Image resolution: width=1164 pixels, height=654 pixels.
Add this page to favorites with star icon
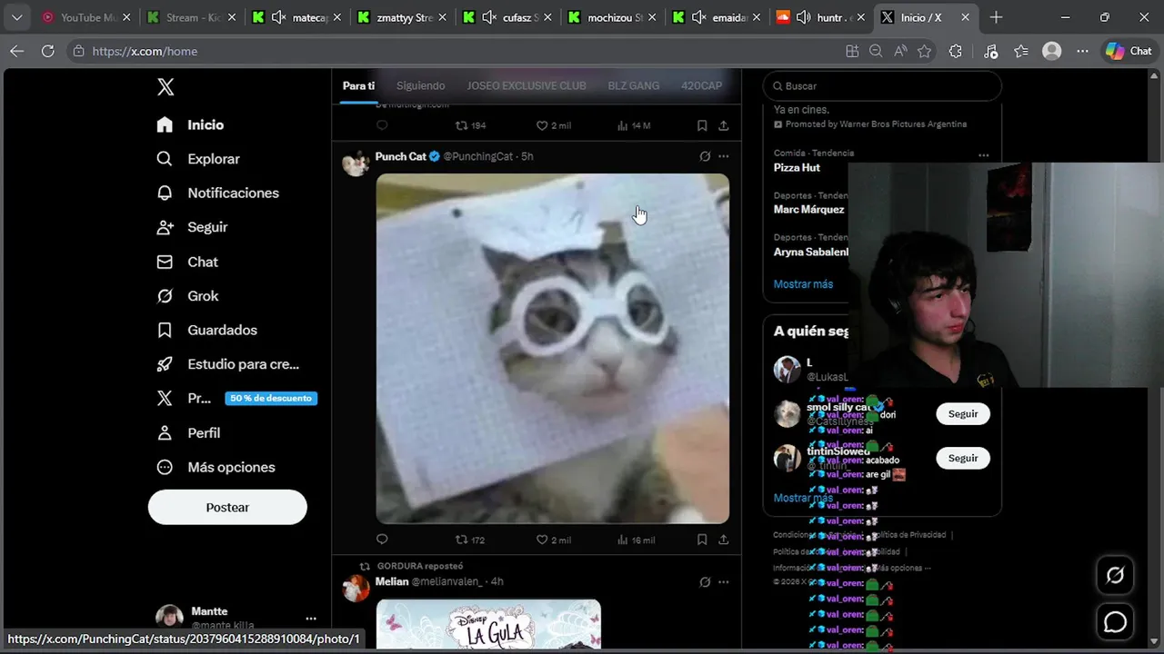[925, 51]
